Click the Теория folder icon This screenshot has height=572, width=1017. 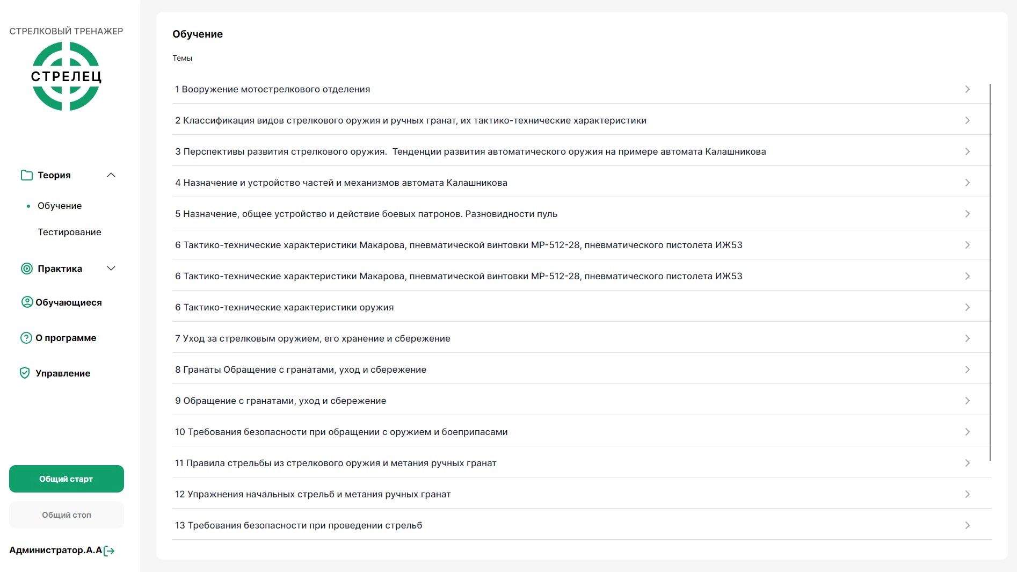[x=26, y=175]
